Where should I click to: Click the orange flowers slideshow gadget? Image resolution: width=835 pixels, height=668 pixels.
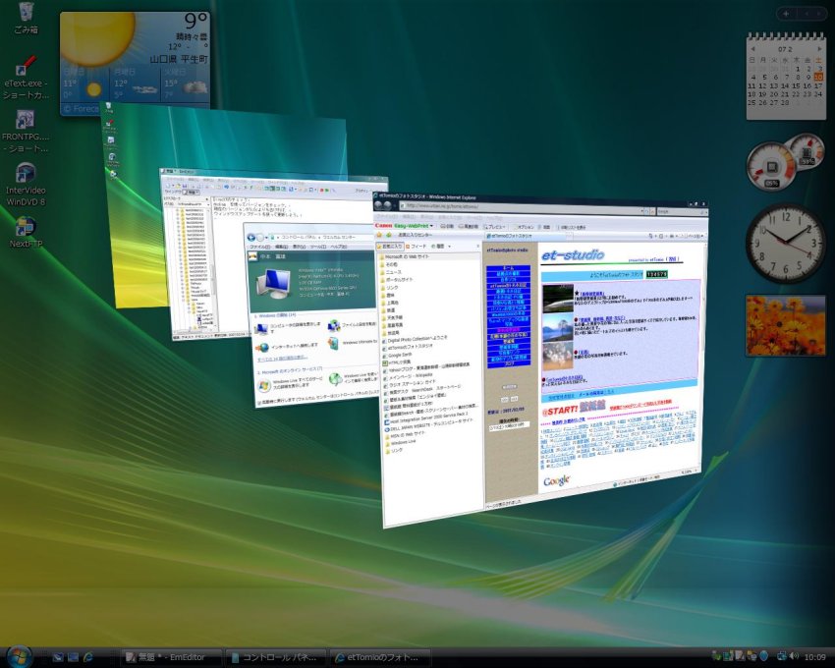(x=786, y=325)
